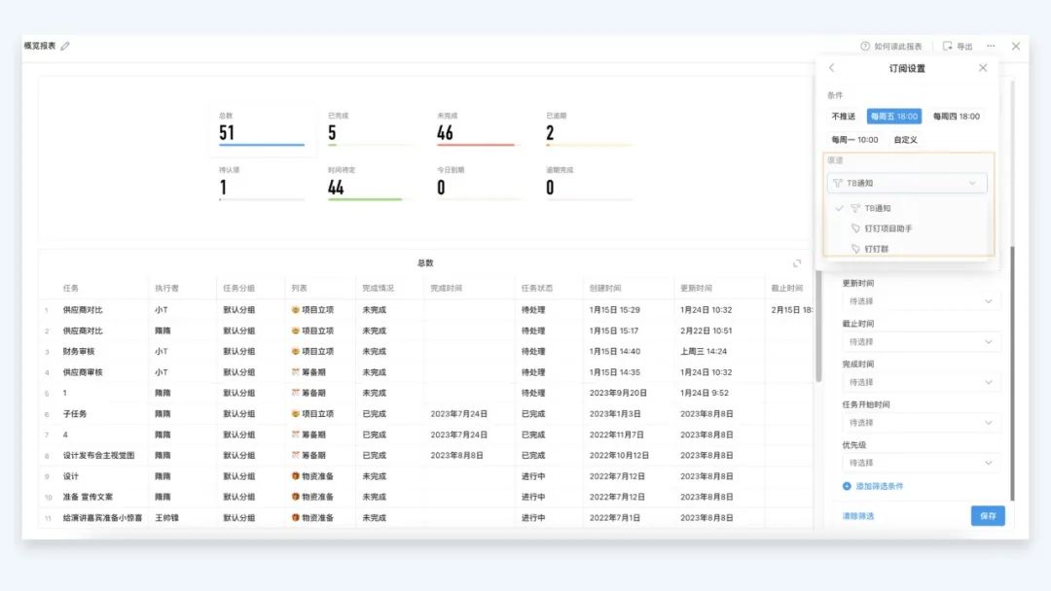Select the 每周四 18:00 schedule option
Image resolution: width=1051 pixels, height=591 pixels.
(x=957, y=117)
